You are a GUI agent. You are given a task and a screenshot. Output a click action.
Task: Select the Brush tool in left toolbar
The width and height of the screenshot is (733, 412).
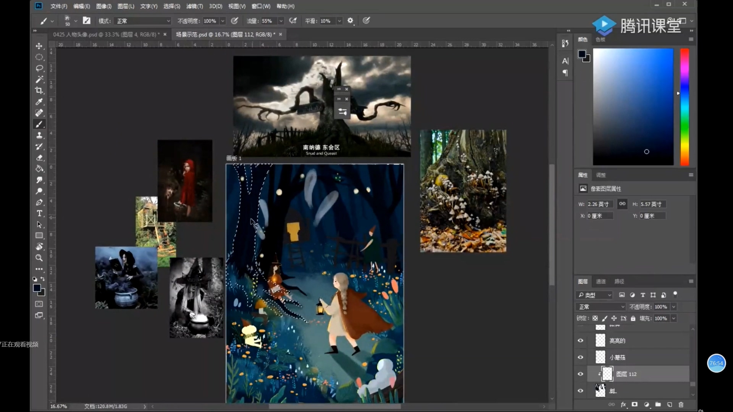tap(39, 124)
